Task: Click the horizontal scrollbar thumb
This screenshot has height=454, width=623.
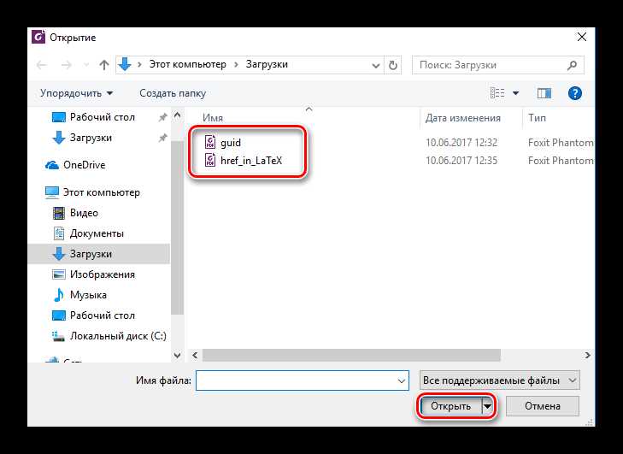Action: click(x=351, y=356)
